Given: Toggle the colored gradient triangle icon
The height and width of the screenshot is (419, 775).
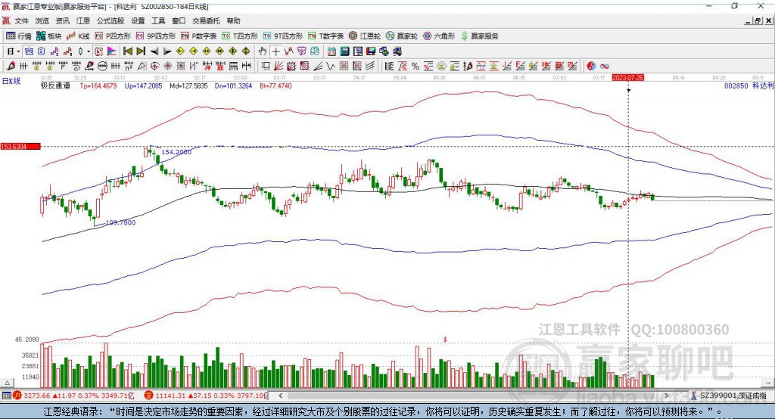Looking at the screenshot, I should pyautogui.click(x=112, y=51).
